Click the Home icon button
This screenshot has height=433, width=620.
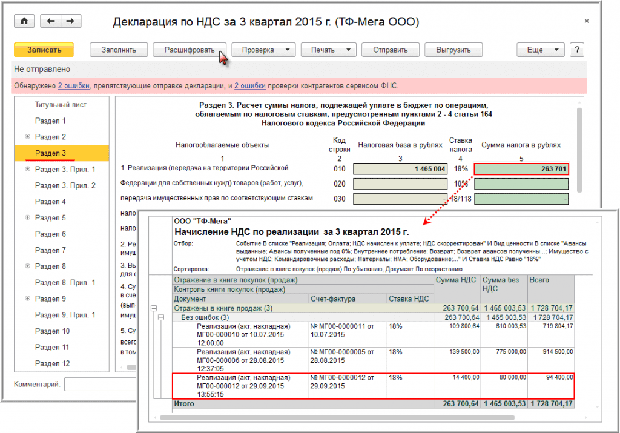[x=24, y=21]
